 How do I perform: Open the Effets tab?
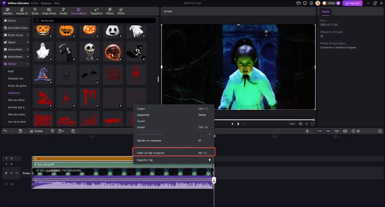[121, 11]
